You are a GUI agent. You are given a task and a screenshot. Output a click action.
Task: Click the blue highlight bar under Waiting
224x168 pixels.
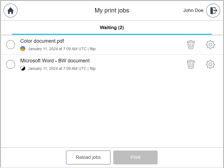click(112, 34)
